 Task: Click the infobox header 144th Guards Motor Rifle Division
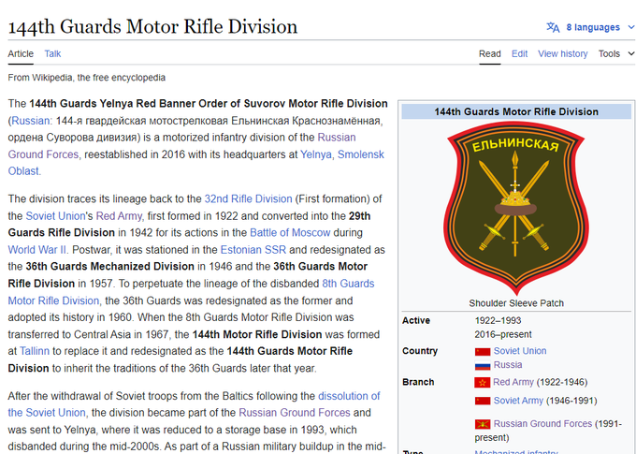pos(516,111)
